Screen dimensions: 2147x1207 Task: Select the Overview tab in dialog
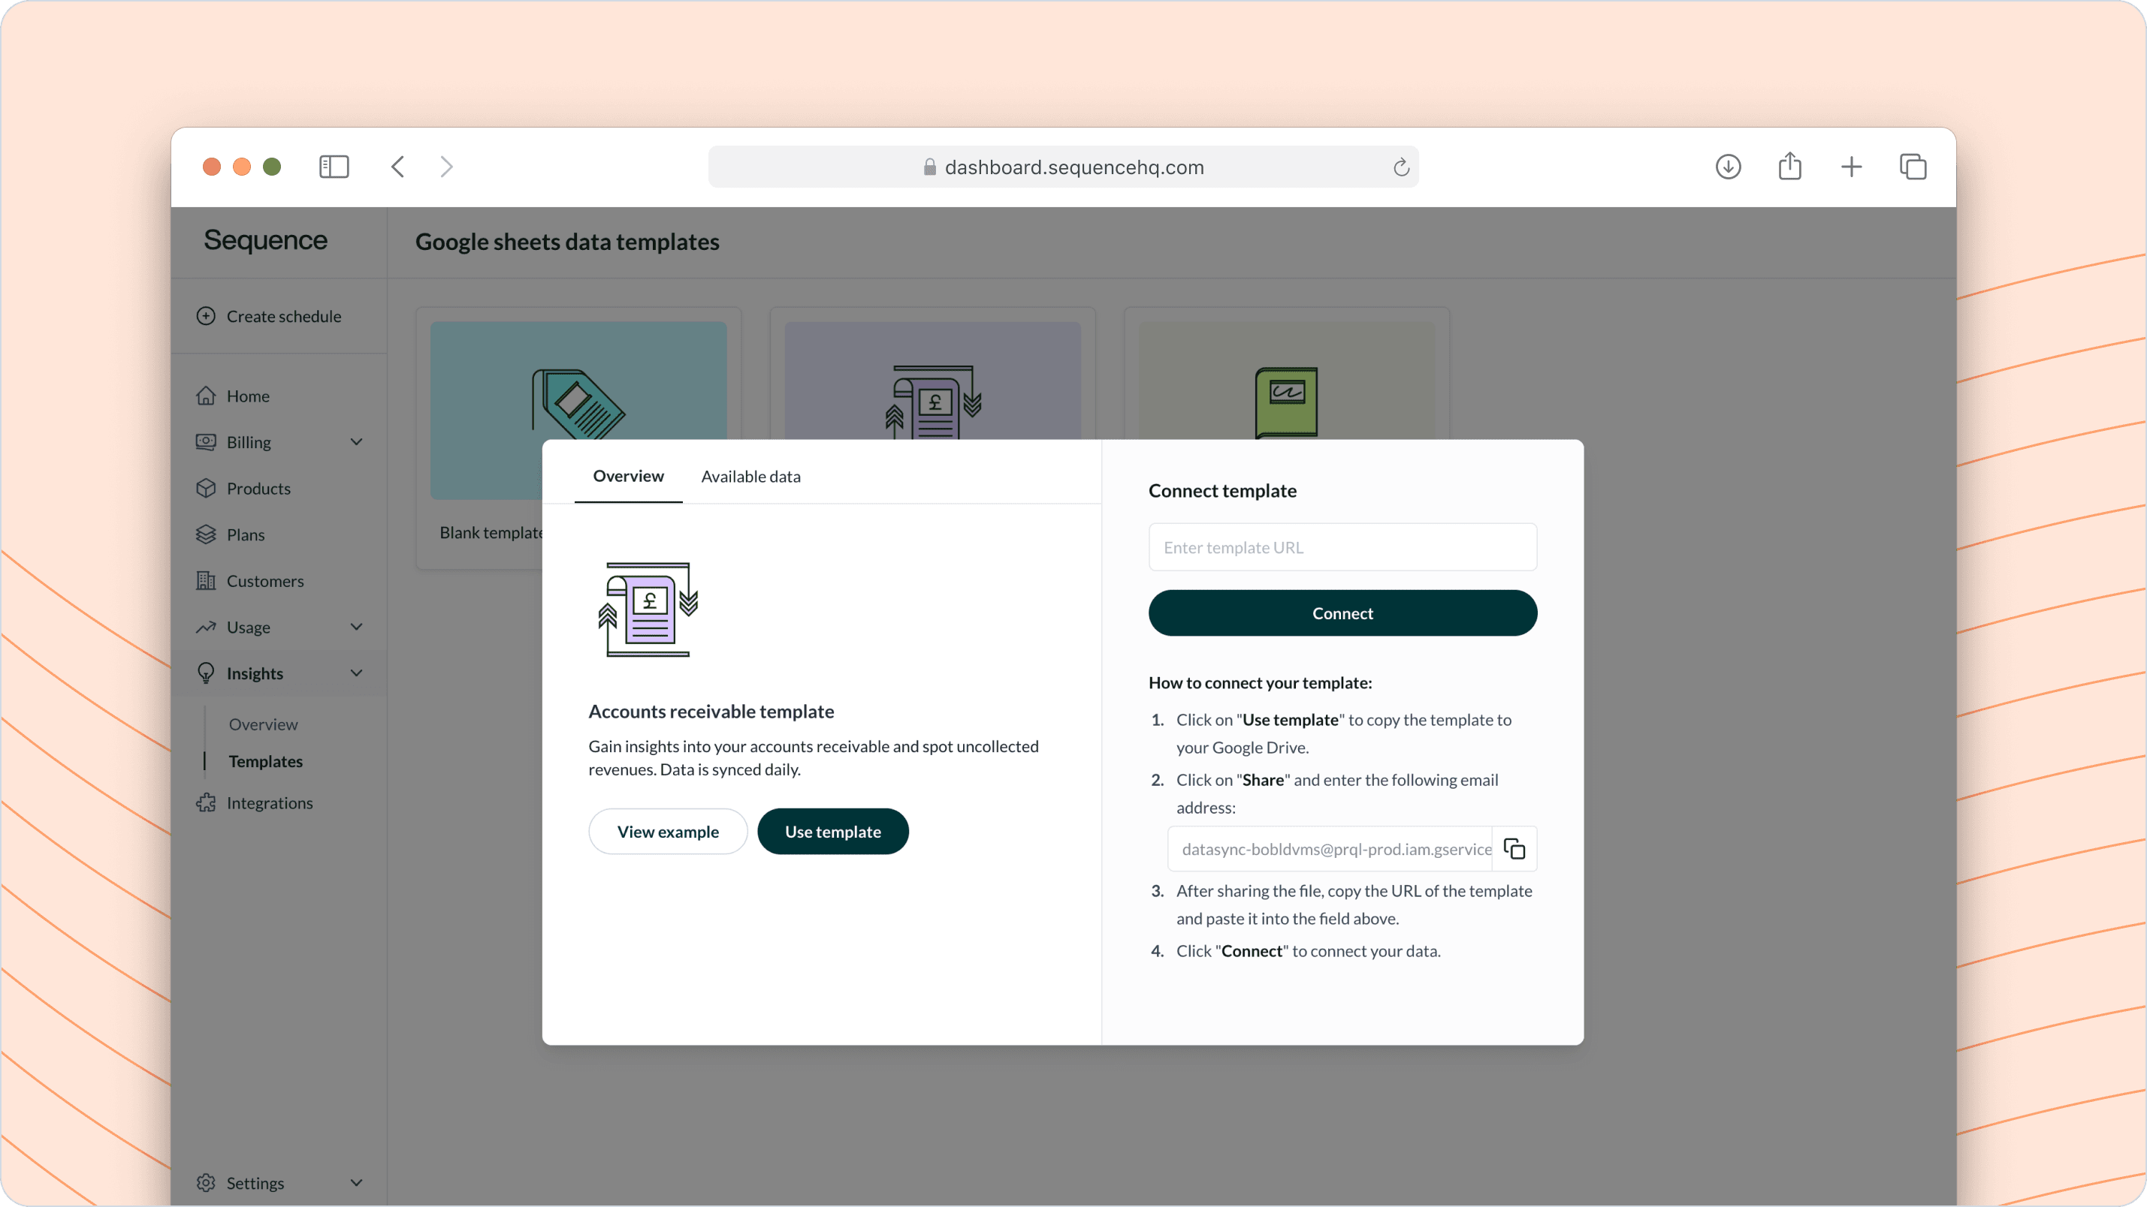point(629,476)
